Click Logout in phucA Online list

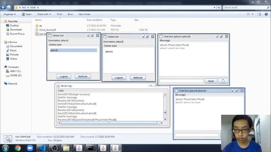click(x=64, y=76)
